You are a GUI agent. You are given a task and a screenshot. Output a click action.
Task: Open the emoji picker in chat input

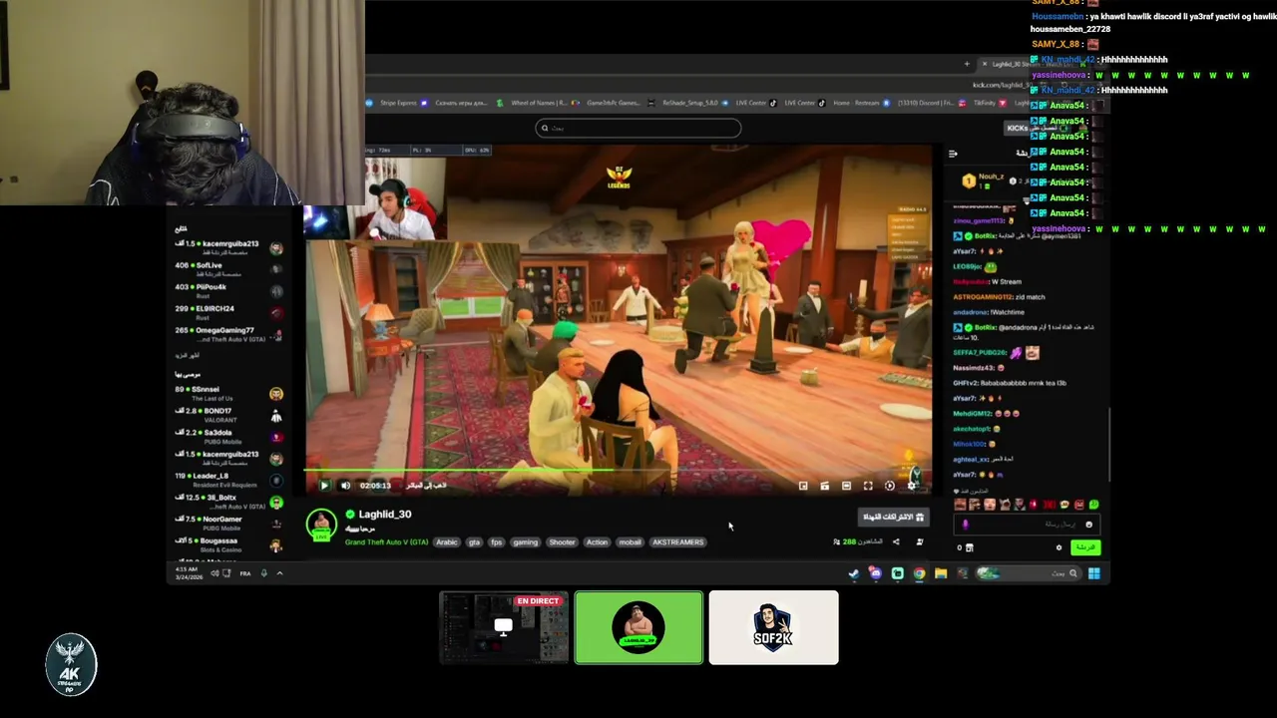point(1088,525)
